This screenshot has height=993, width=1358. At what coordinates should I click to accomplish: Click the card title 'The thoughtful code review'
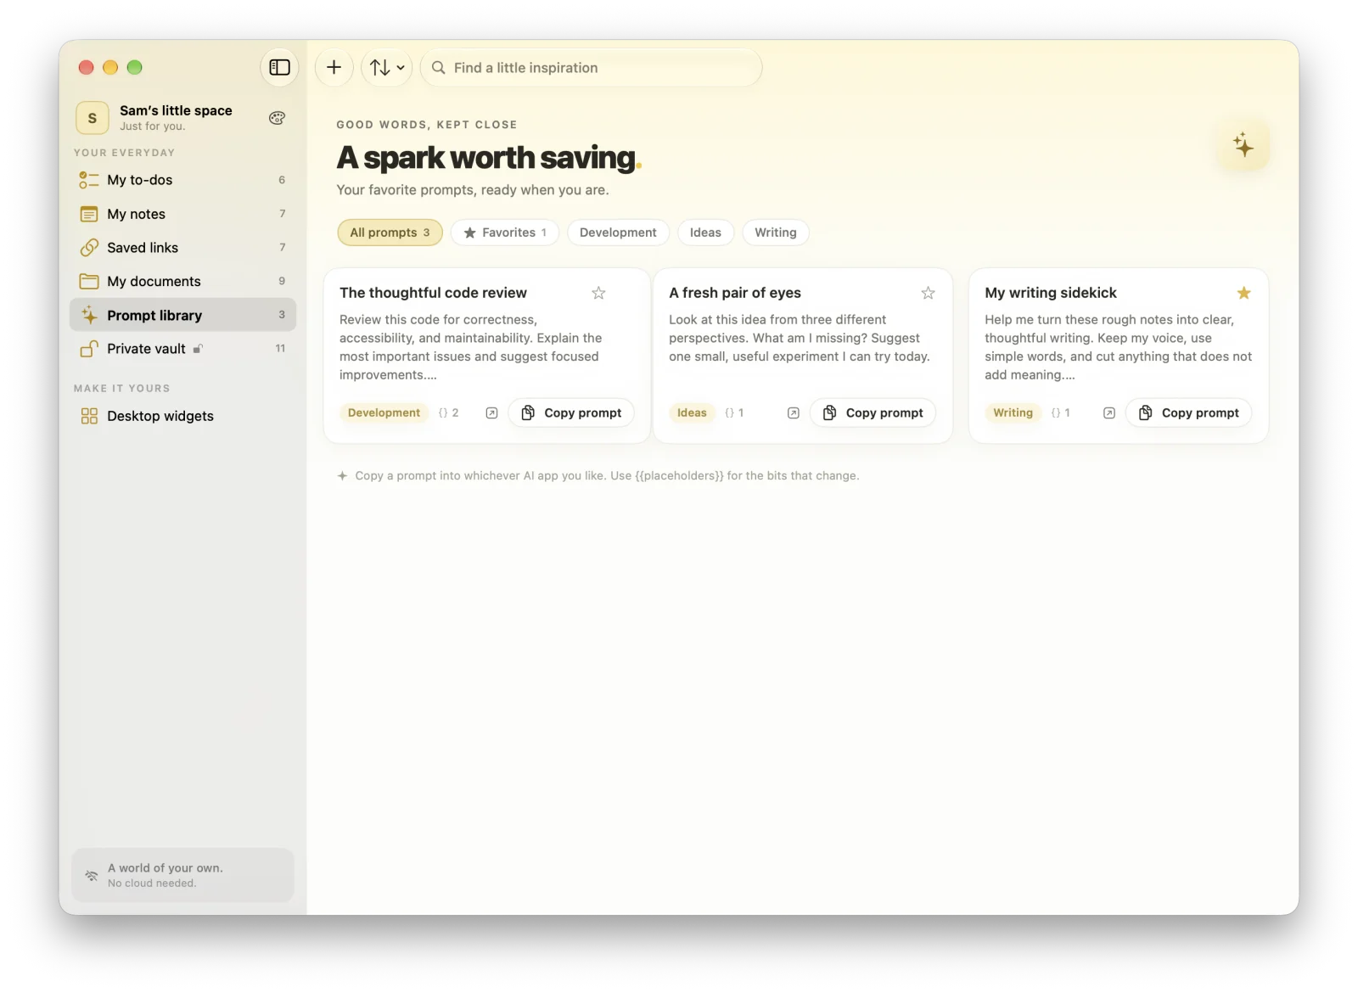[x=433, y=293]
